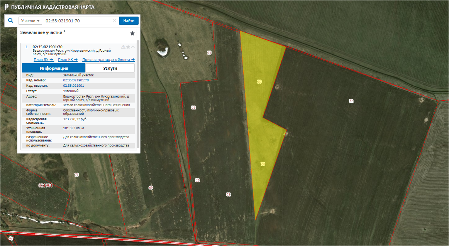Click in the cadastral number search field

pos(77,21)
